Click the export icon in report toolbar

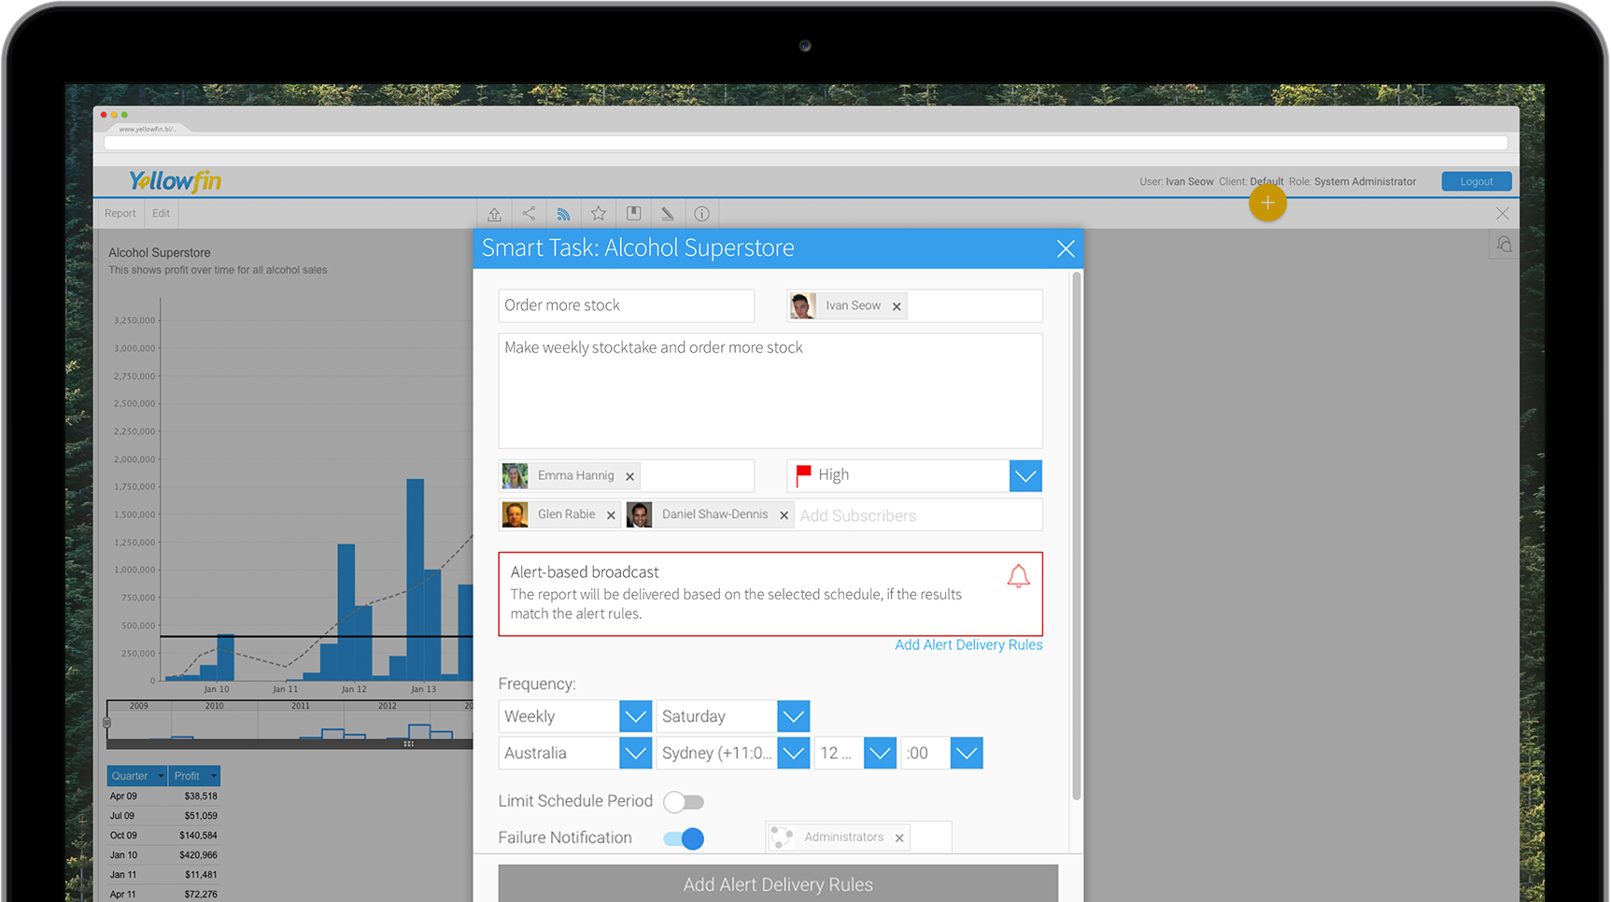pos(494,214)
